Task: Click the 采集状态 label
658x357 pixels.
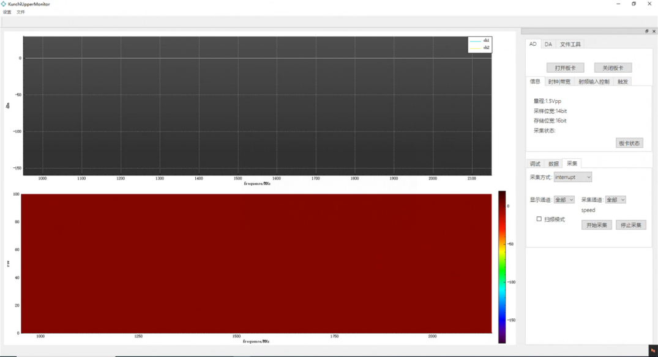Action: pyautogui.click(x=544, y=131)
